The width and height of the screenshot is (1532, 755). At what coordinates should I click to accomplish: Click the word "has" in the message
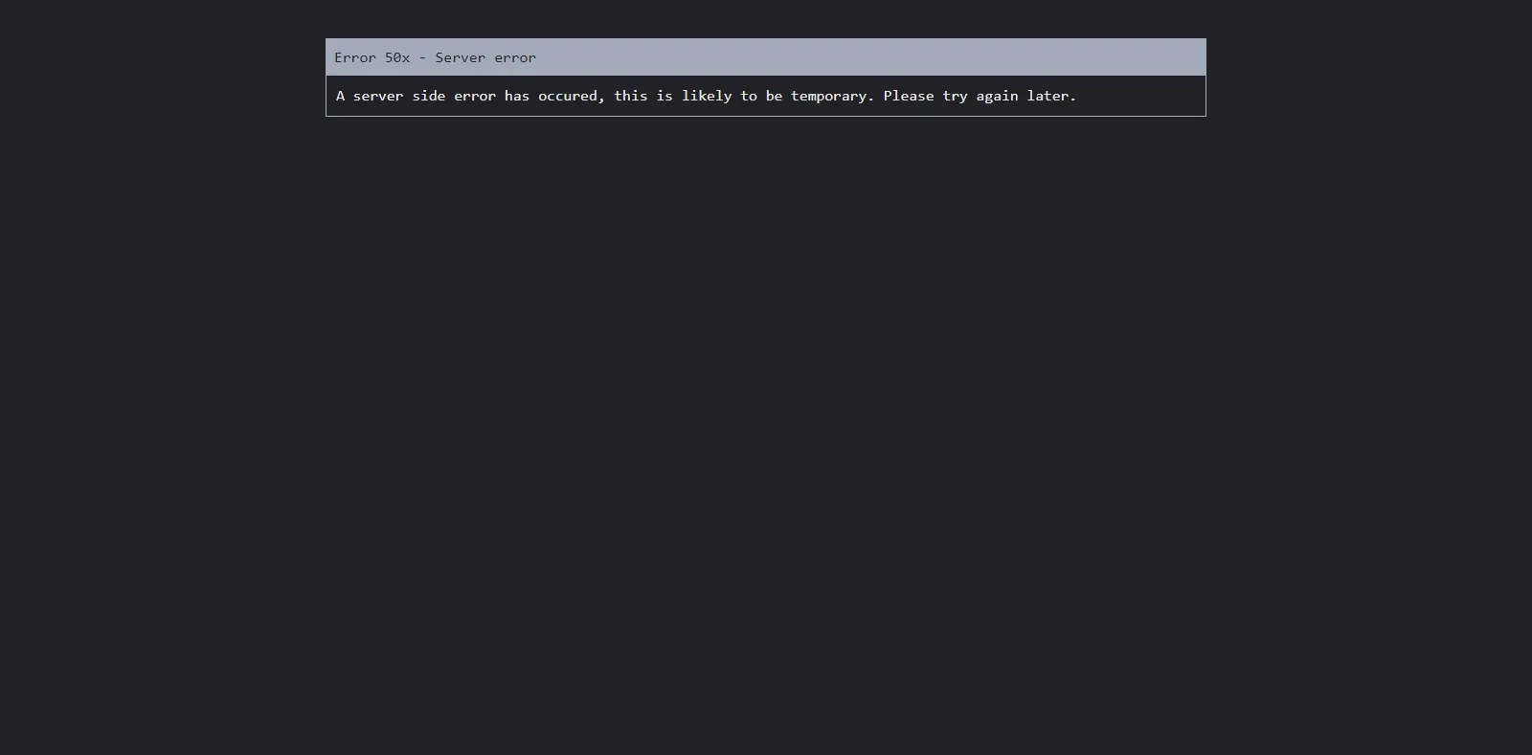pyautogui.click(x=517, y=96)
